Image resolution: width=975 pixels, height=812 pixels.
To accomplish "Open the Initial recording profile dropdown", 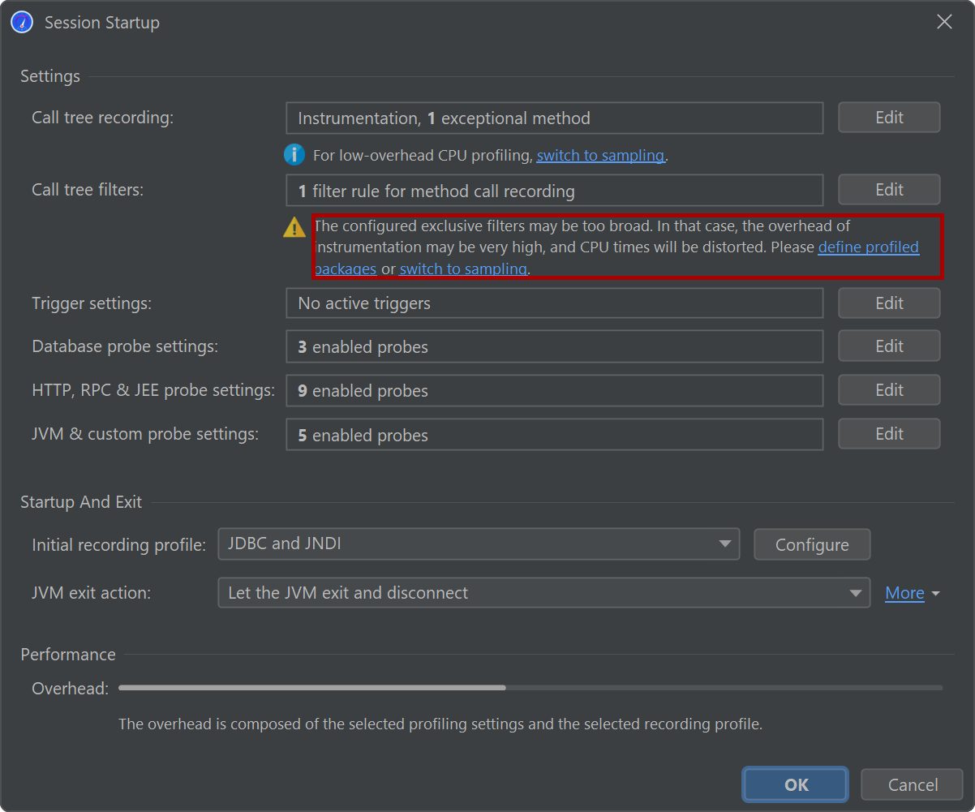I will 479,544.
